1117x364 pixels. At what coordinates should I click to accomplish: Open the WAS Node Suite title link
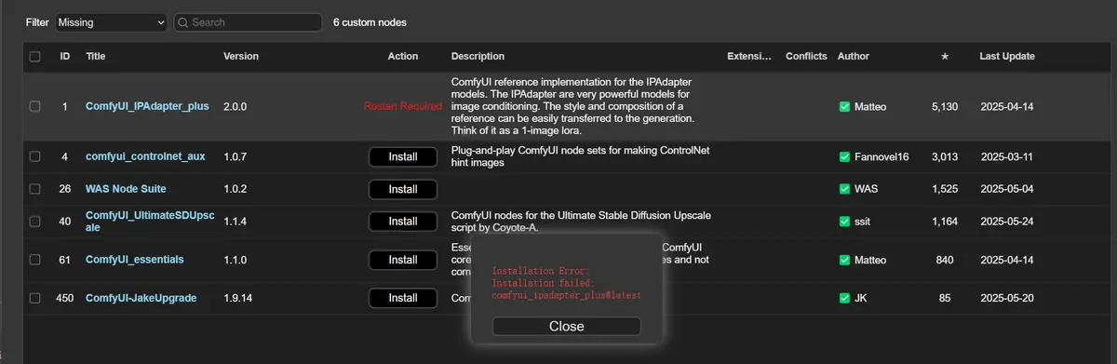click(x=126, y=189)
